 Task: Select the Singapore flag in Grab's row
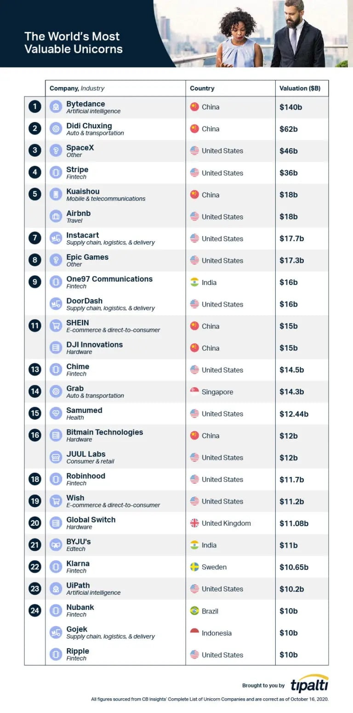tap(194, 392)
